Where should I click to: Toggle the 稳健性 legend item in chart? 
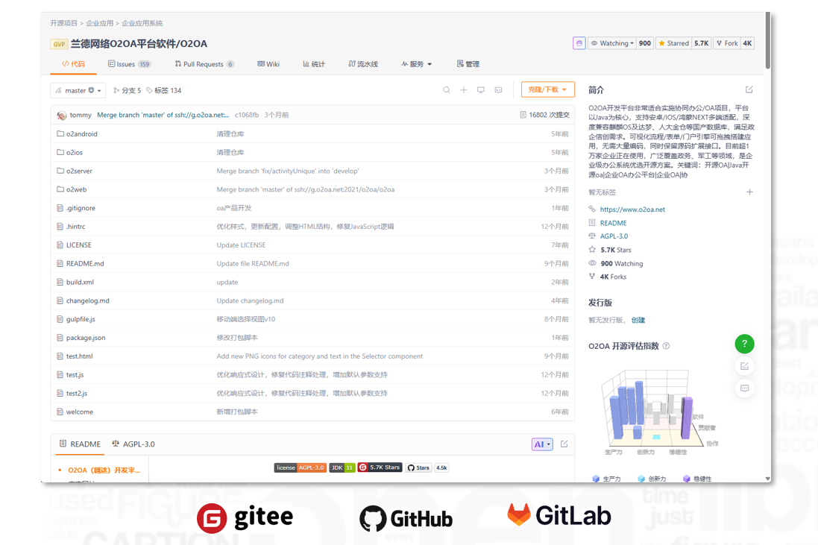pyautogui.click(x=696, y=479)
